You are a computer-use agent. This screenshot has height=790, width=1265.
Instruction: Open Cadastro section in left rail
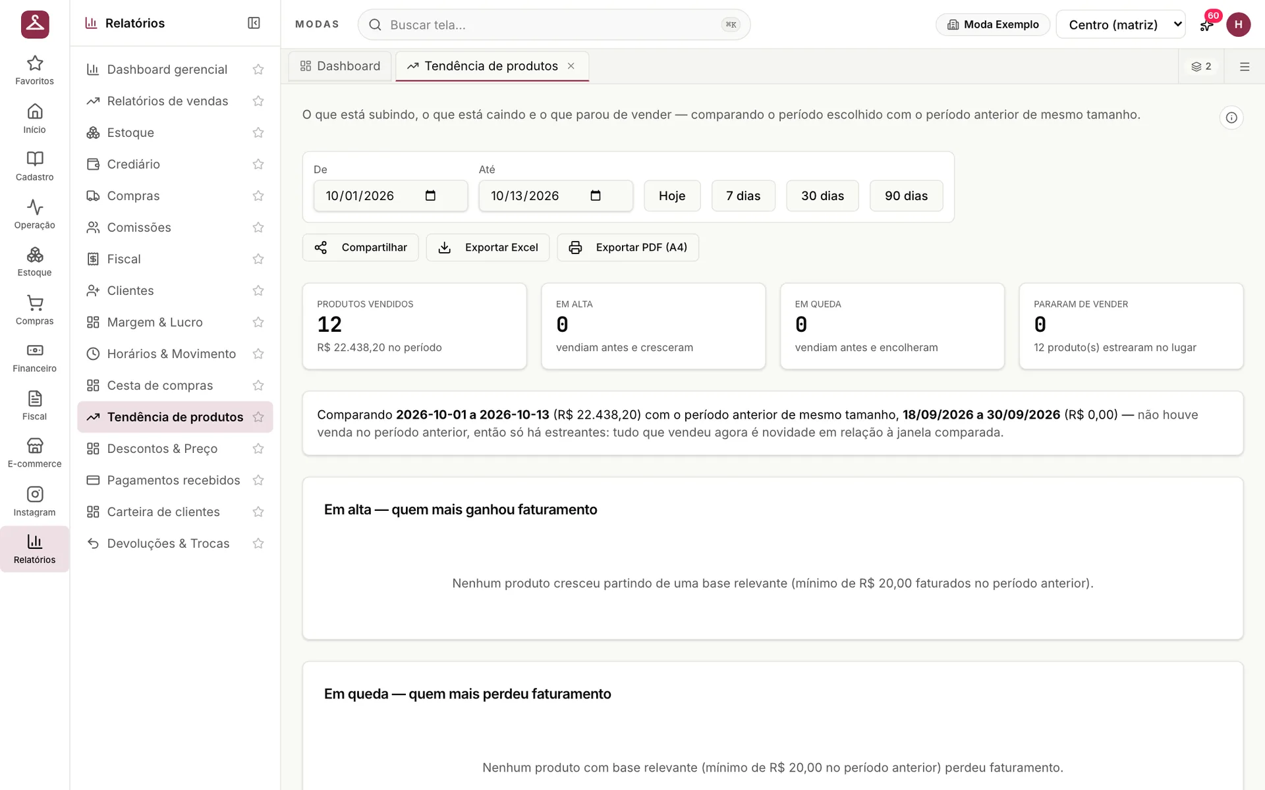click(34, 167)
